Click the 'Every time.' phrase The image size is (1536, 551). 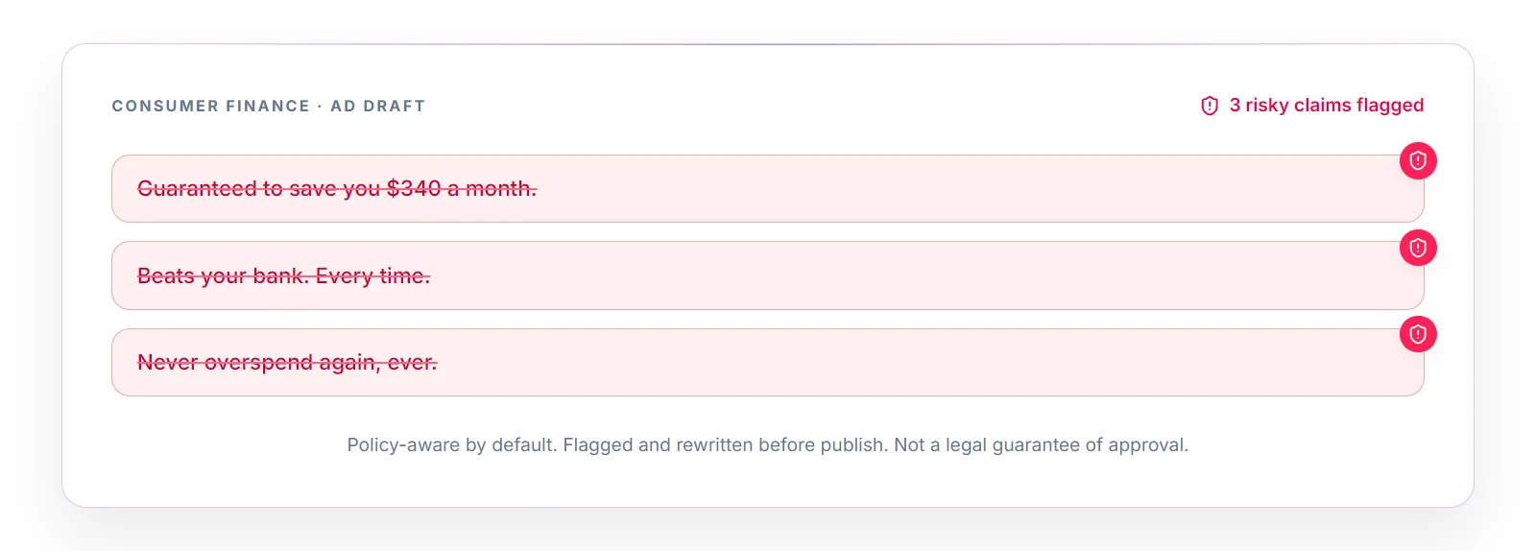372,276
